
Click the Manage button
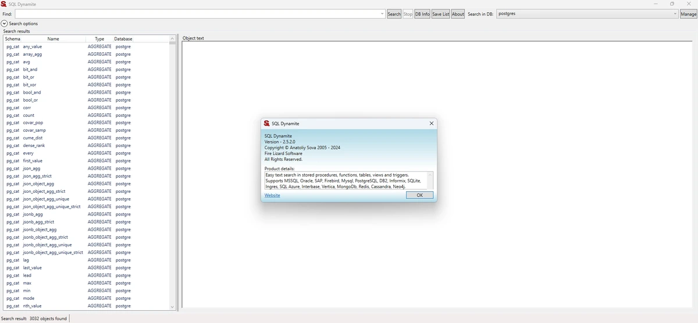pos(688,14)
